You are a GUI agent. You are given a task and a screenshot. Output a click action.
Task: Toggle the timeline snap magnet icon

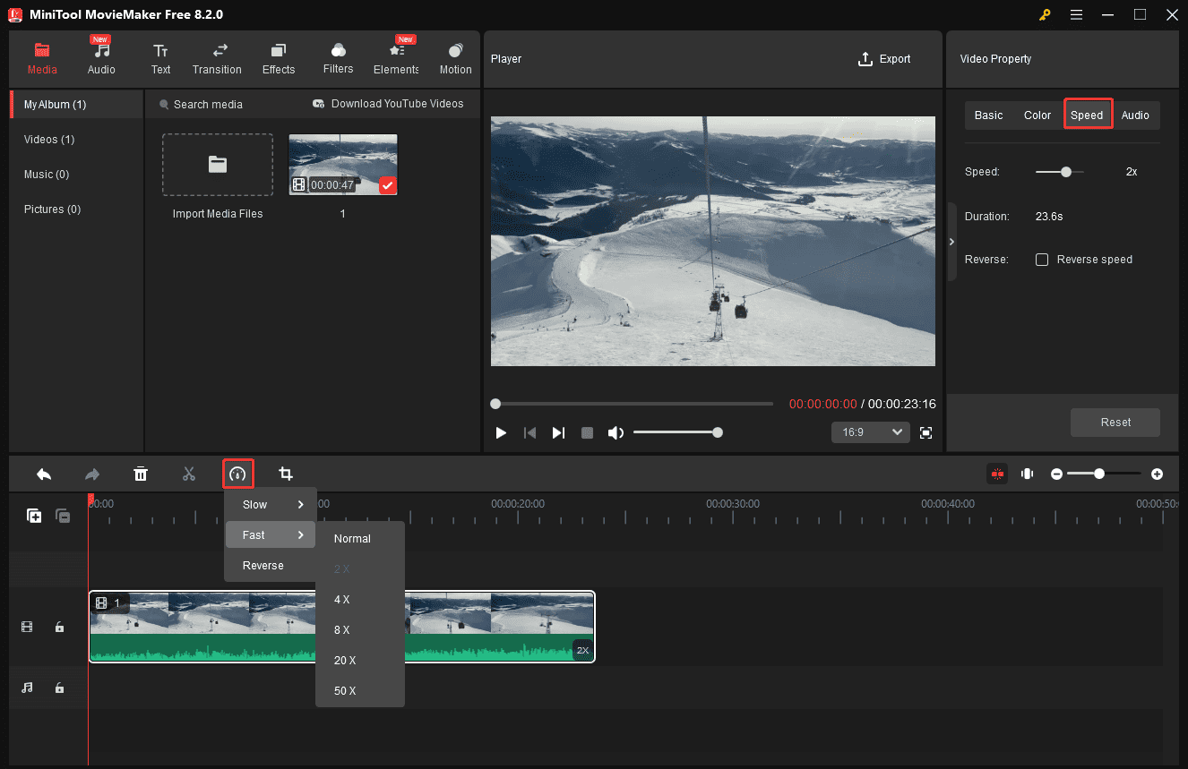tap(997, 474)
